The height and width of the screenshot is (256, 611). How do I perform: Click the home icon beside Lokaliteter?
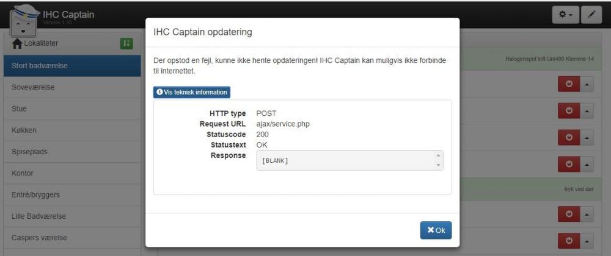click(17, 43)
